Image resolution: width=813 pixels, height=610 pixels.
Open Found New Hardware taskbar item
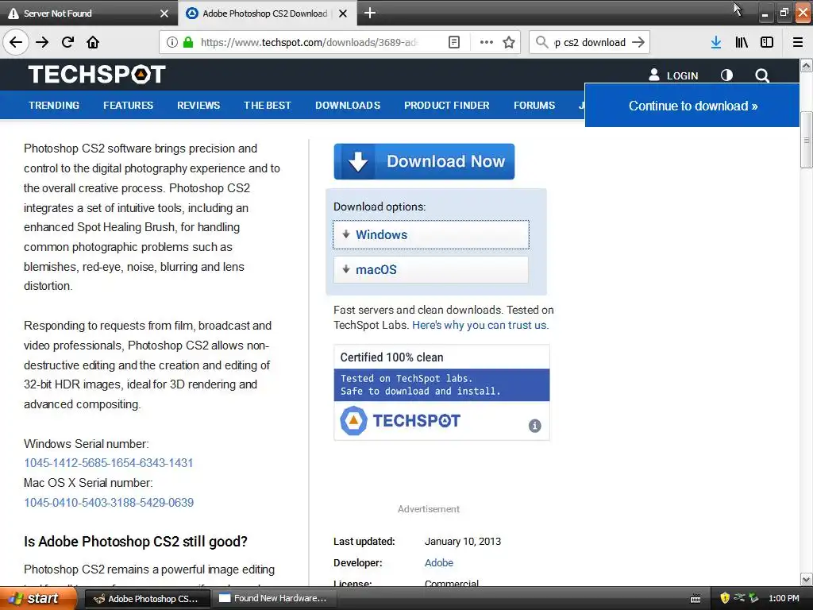274,599
